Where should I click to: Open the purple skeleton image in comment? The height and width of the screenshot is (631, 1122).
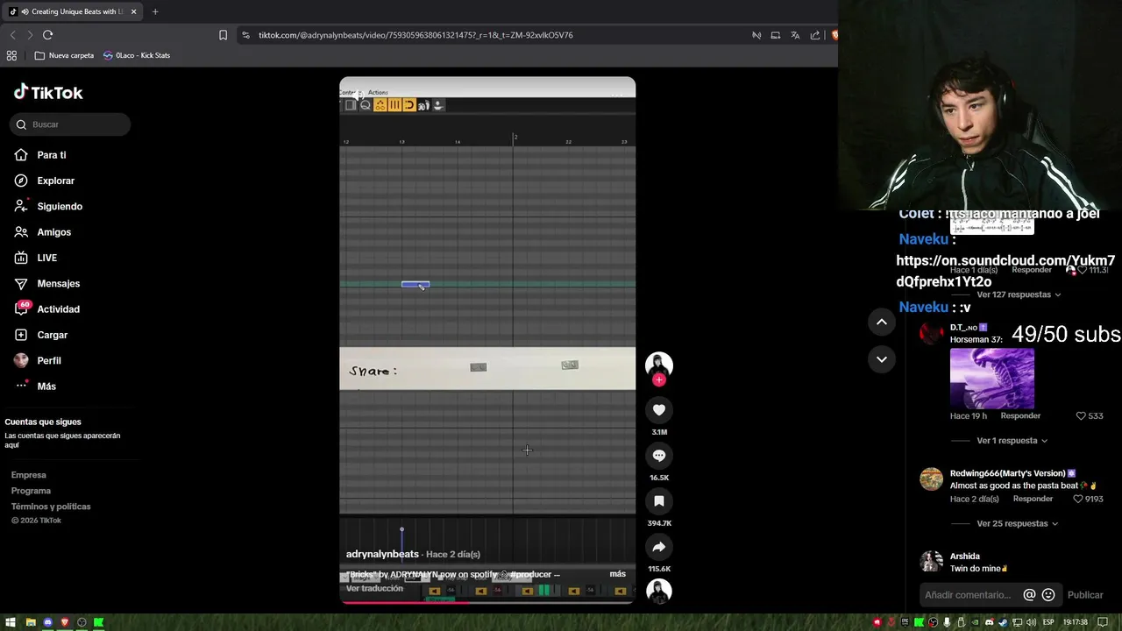[992, 379]
